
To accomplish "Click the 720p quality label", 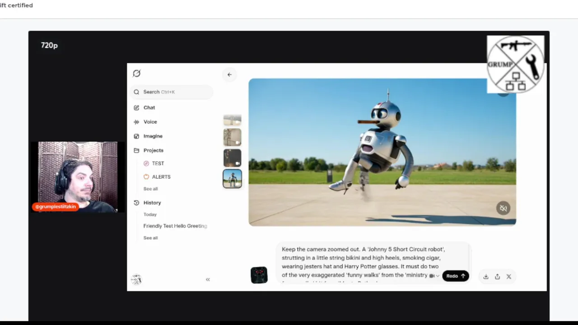I will [x=49, y=45].
